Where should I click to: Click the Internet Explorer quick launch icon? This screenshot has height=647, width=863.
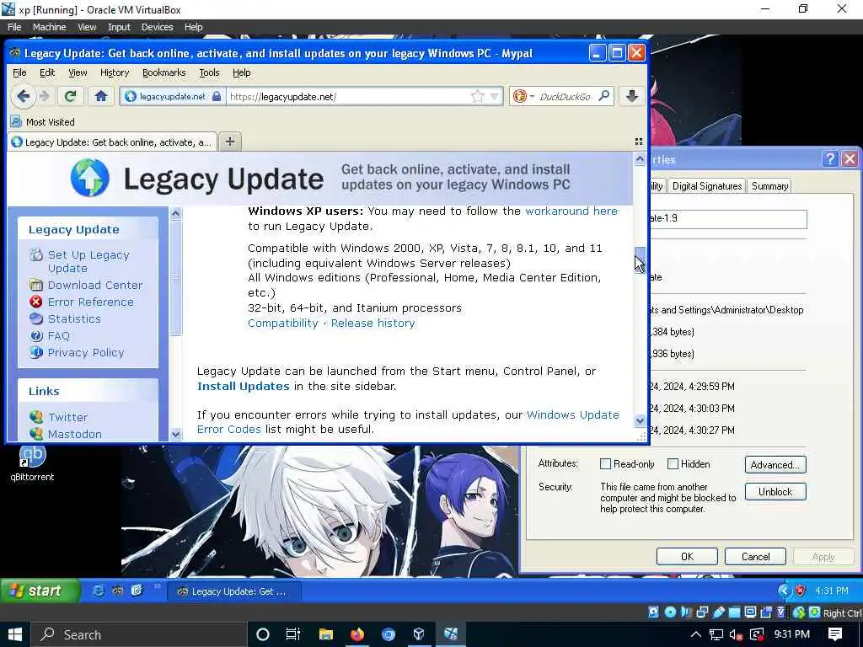(98, 591)
